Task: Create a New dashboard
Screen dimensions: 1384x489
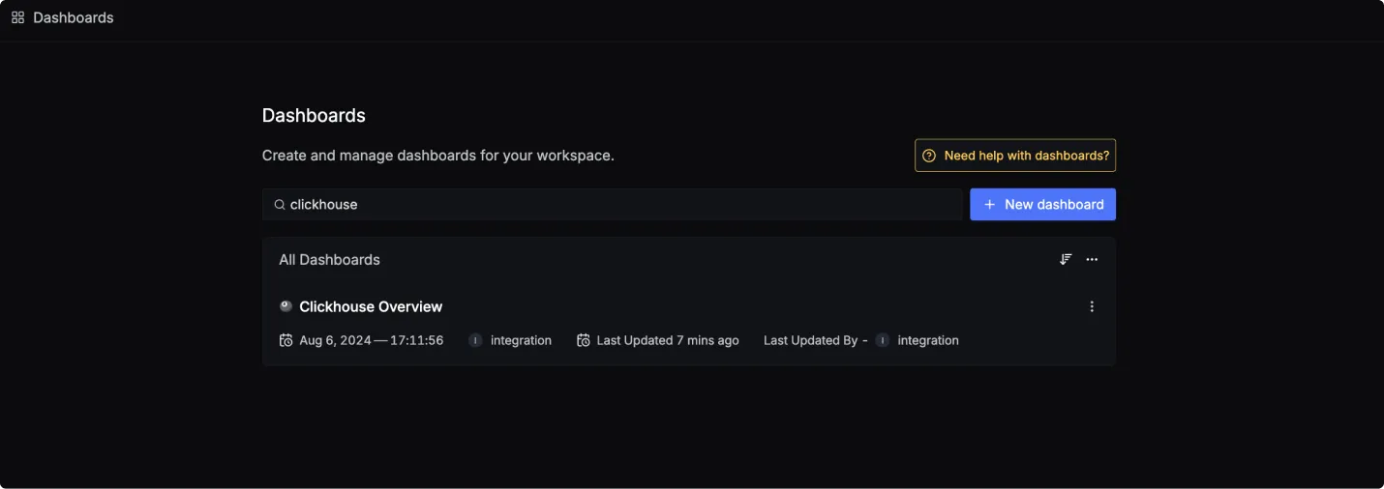Action: pyautogui.click(x=1042, y=205)
